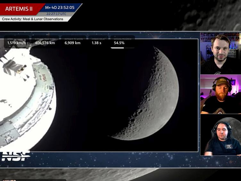The width and height of the screenshot is (241, 181).
Task: Click the Crew Activity status line
Action: (33, 19)
